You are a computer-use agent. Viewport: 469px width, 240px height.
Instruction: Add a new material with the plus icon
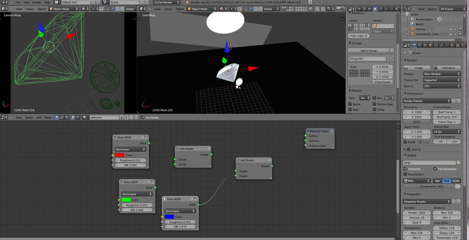tap(131, 117)
